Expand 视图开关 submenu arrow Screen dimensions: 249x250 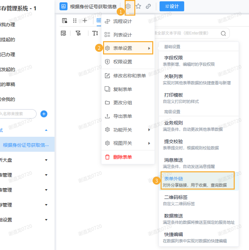coord(149,143)
